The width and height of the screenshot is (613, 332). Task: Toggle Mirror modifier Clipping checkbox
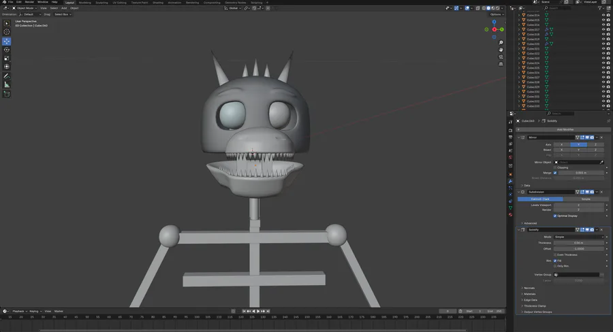(555, 167)
